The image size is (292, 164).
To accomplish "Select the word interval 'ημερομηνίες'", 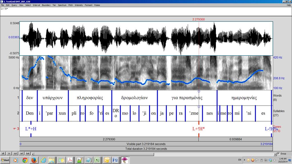I will (244, 98).
